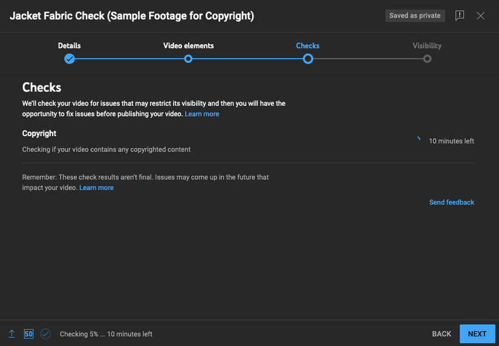The image size is (499, 346).
Task: Click the send feedback flag icon
Action: [460, 15]
